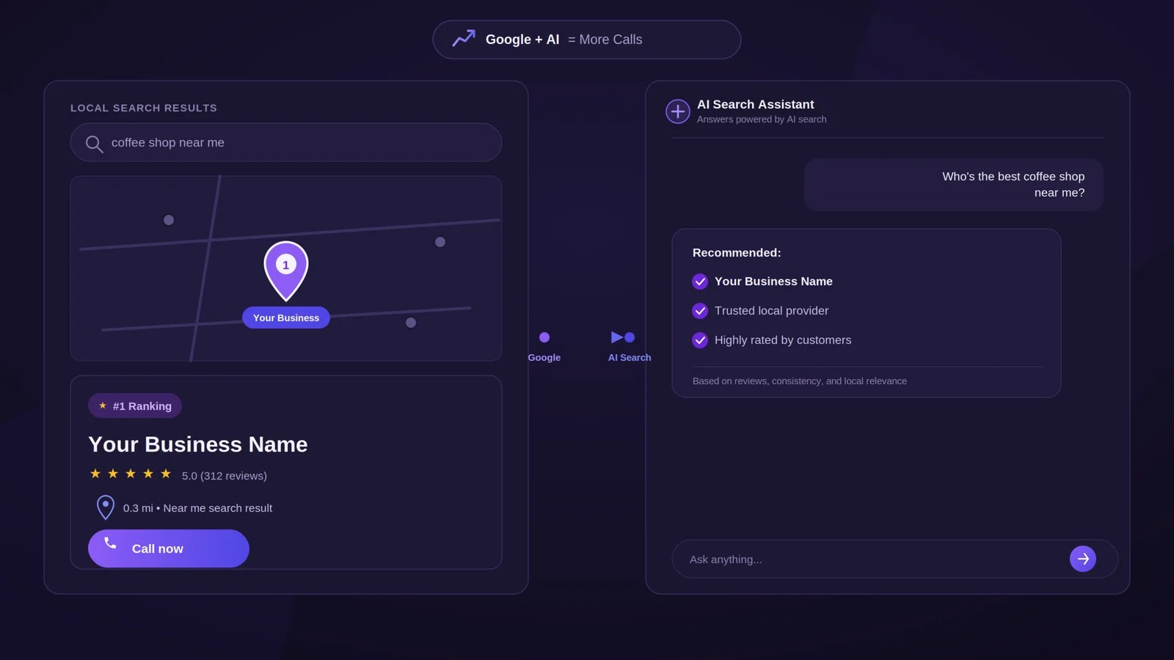This screenshot has height=660, width=1174.
Task: Click the 'Who's the best coffee shop' message bubble
Action: point(954,185)
